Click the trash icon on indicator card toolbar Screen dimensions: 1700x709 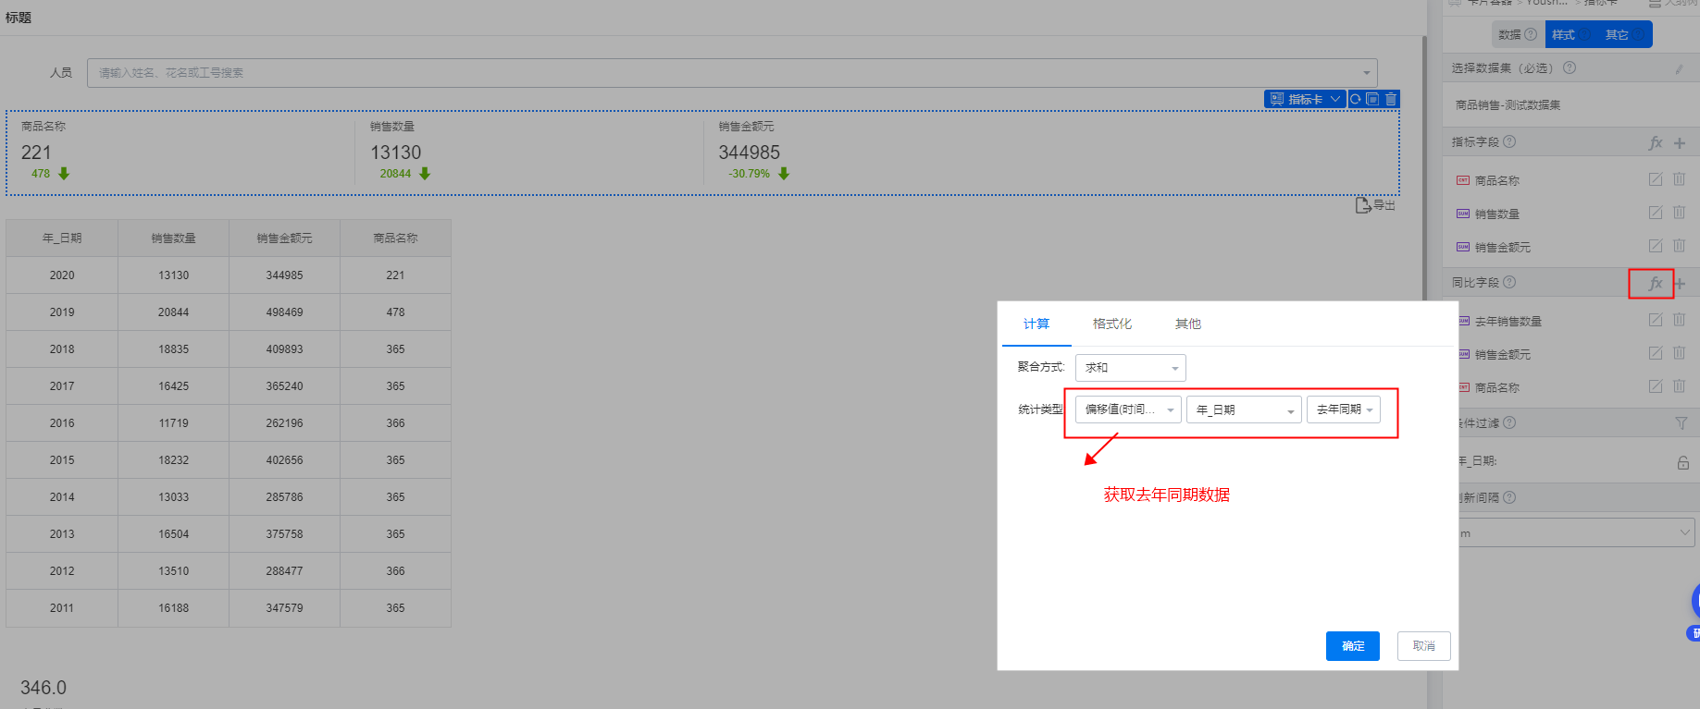pyautogui.click(x=1391, y=99)
